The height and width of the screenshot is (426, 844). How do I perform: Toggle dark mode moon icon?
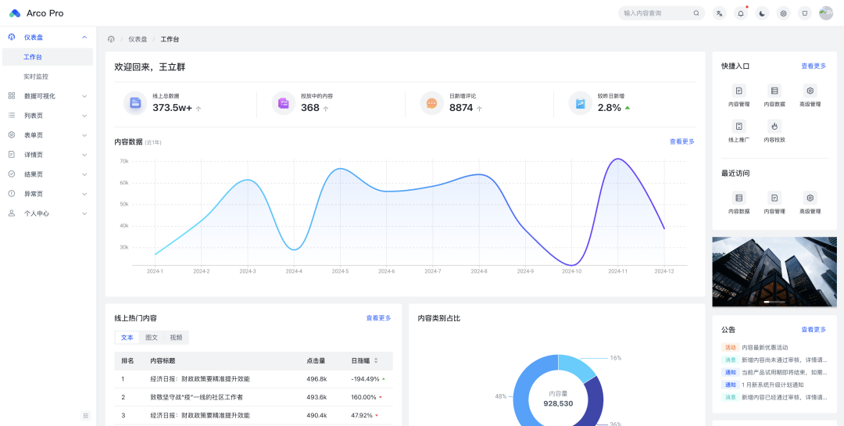[762, 13]
